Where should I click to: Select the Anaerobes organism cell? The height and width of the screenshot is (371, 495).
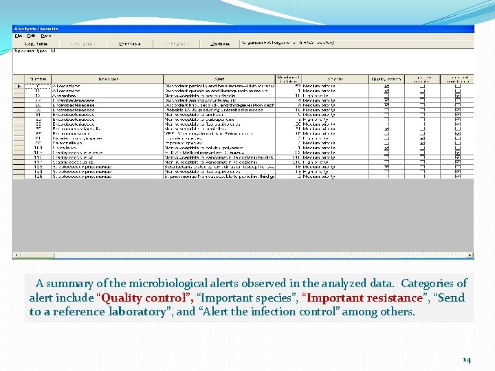tap(107, 95)
